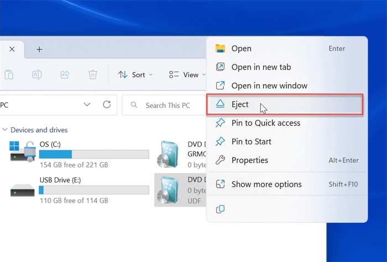This screenshot has width=387, height=262.
Task: Open the Sort dropdown
Action: (135, 75)
